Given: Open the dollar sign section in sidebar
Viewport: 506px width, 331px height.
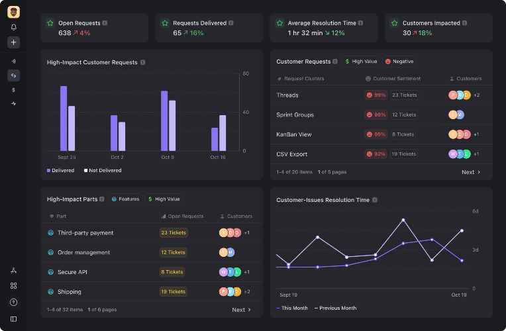Looking at the screenshot, I should tap(13, 89).
